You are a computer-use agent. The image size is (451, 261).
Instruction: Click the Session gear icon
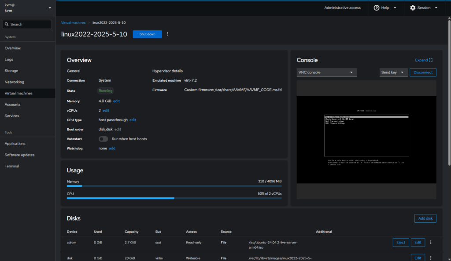point(413,7)
